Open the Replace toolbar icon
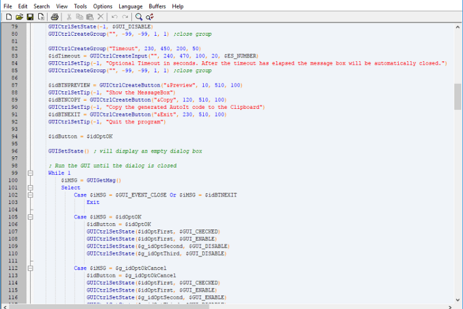The width and height of the screenshot is (463, 309). pyautogui.click(x=150, y=17)
